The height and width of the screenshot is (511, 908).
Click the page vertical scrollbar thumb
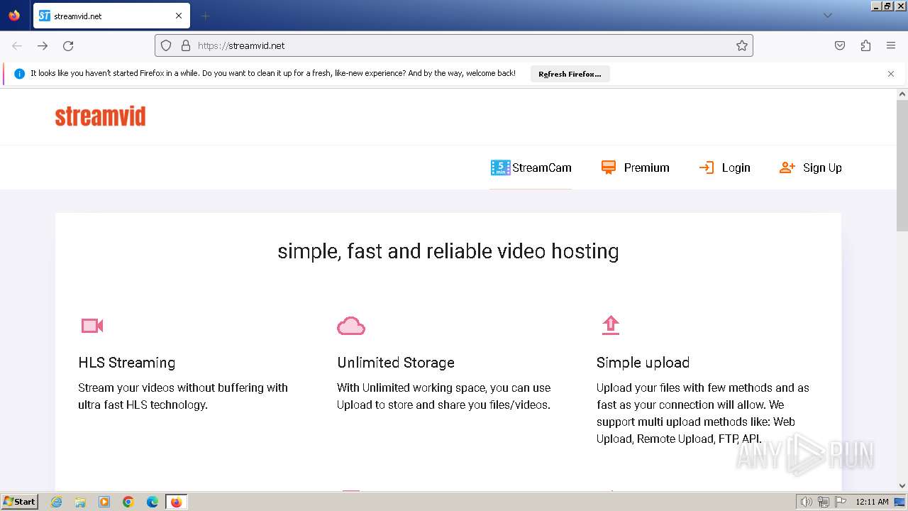point(902,165)
